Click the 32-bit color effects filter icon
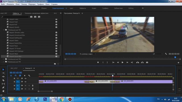 [x=35, y=17]
